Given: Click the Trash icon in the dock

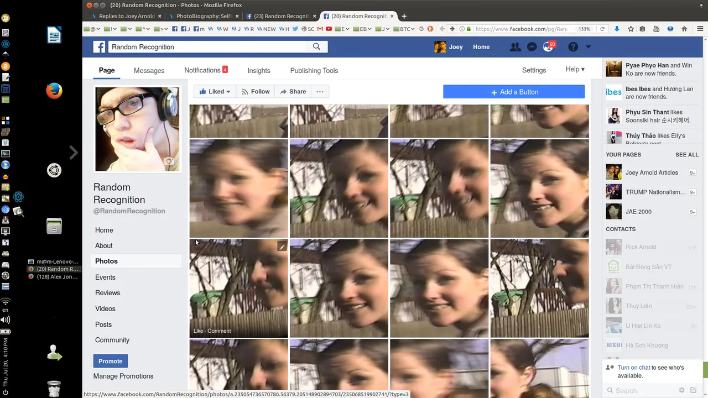Looking at the screenshot, I should coord(54,389).
